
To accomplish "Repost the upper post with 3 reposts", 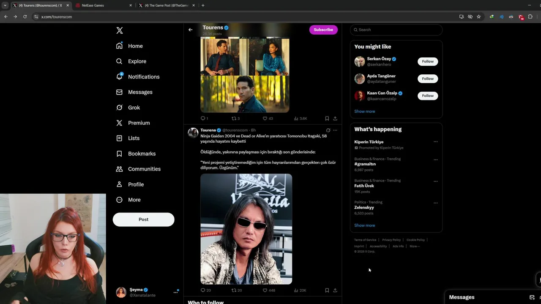I will click(235, 119).
